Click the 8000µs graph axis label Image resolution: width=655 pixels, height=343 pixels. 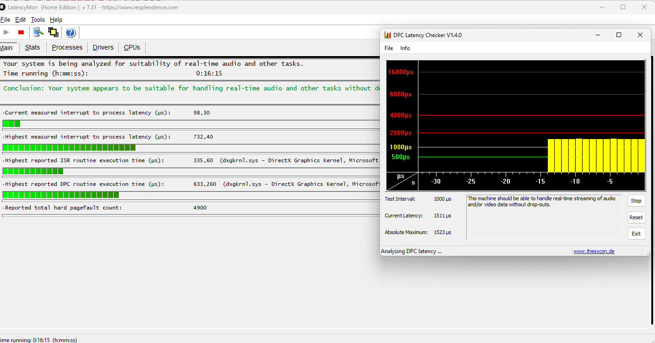click(401, 94)
